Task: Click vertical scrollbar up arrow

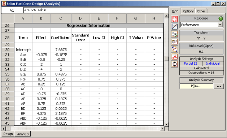Action: tap(166, 16)
